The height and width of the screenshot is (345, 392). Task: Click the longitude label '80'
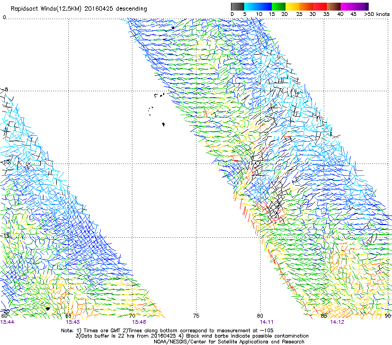260,316
